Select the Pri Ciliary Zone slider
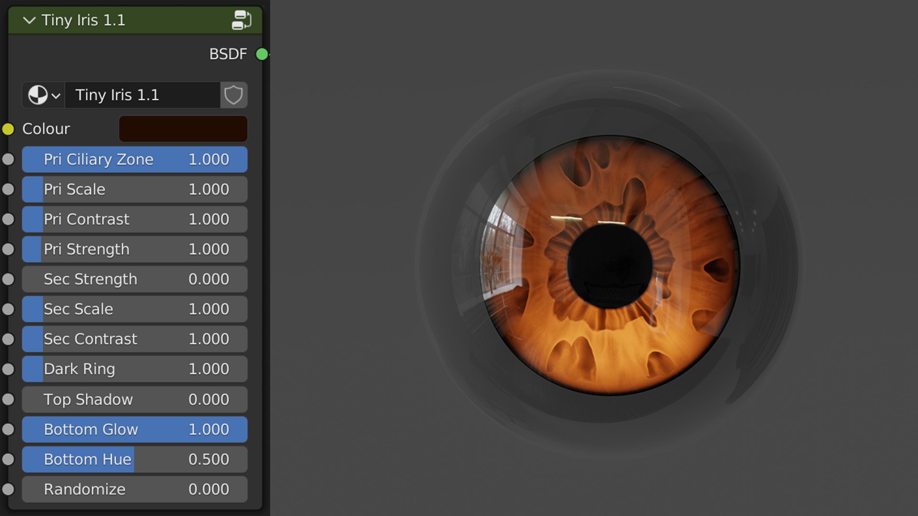The width and height of the screenshot is (918, 516). click(134, 159)
